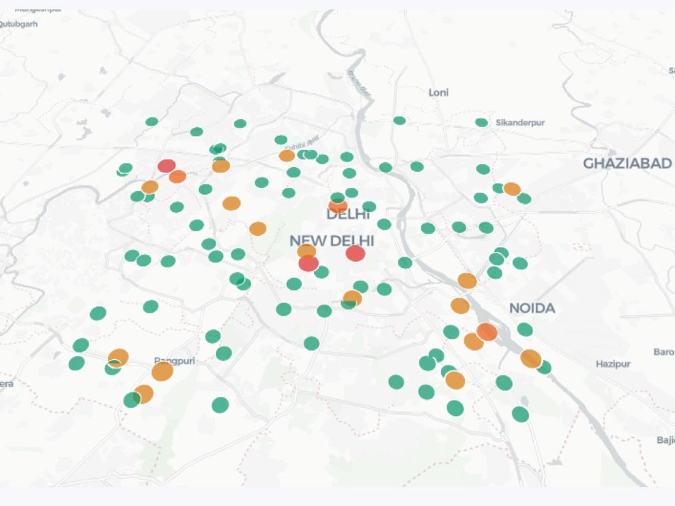Viewport: 675px width, 506px height.
Task: Click the green marker just below the Loni label
Action: pyautogui.click(x=399, y=120)
